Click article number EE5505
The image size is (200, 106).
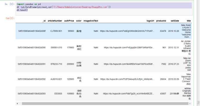tap(58, 94)
